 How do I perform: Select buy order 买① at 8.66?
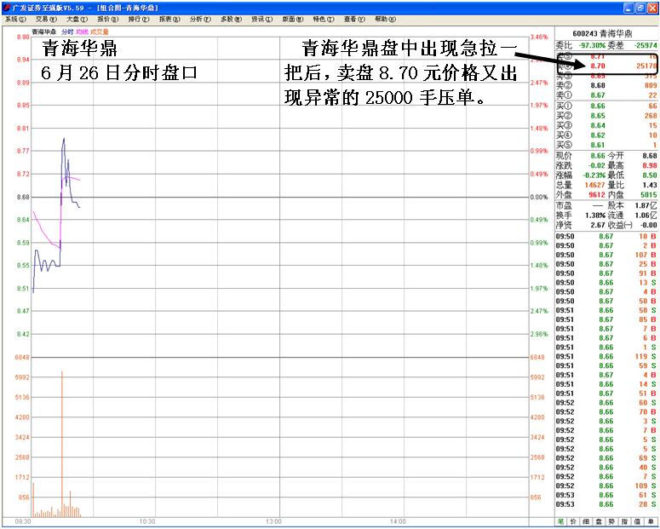point(606,106)
